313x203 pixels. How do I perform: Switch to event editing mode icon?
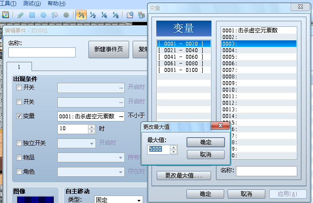5,15
